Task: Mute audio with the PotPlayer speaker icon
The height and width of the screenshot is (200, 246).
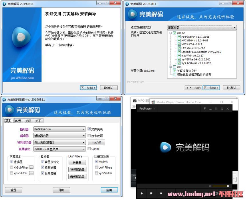Action: 210,186
